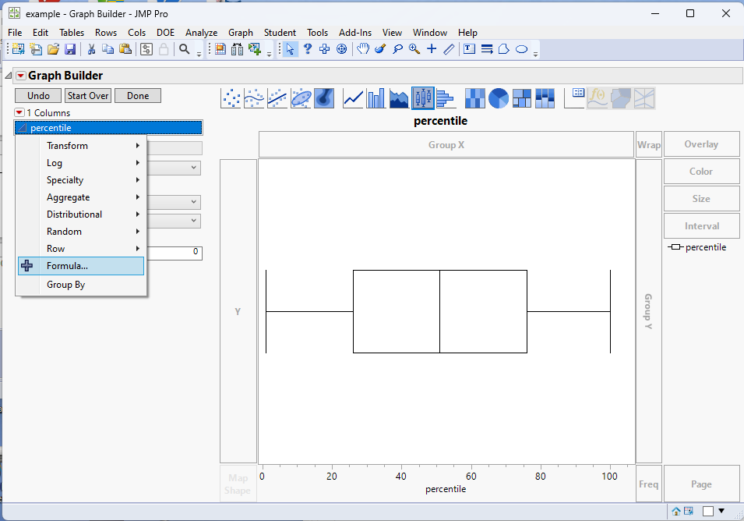
Task: Choose the Line of Fit element
Action: (x=277, y=98)
